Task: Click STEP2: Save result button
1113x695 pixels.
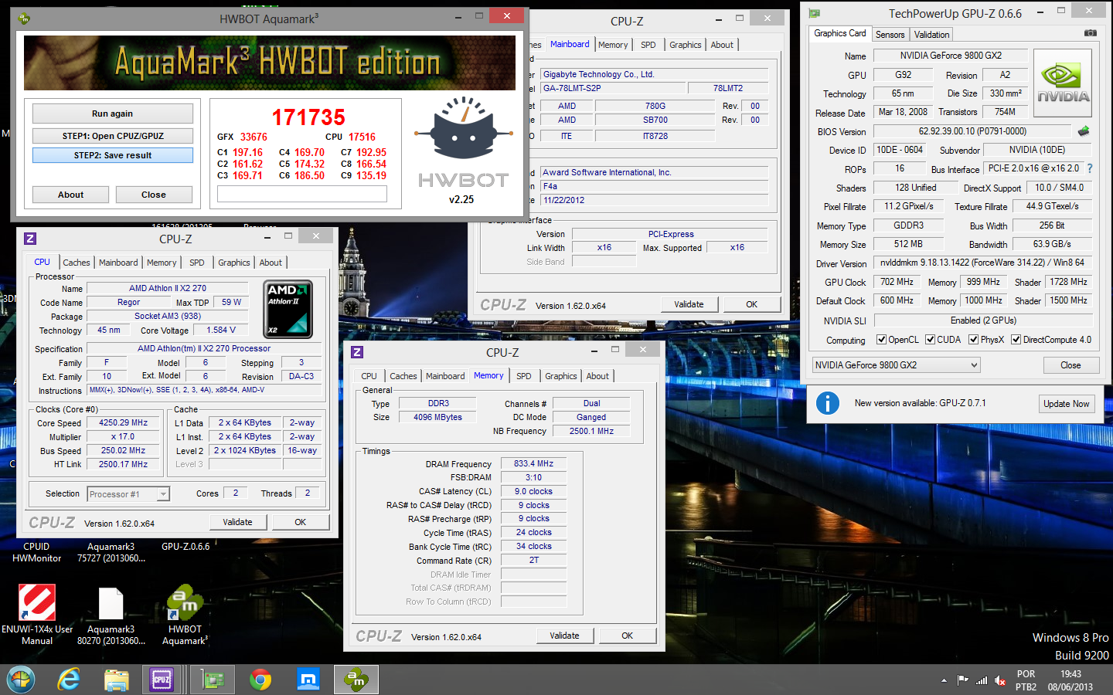Action: coord(113,155)
